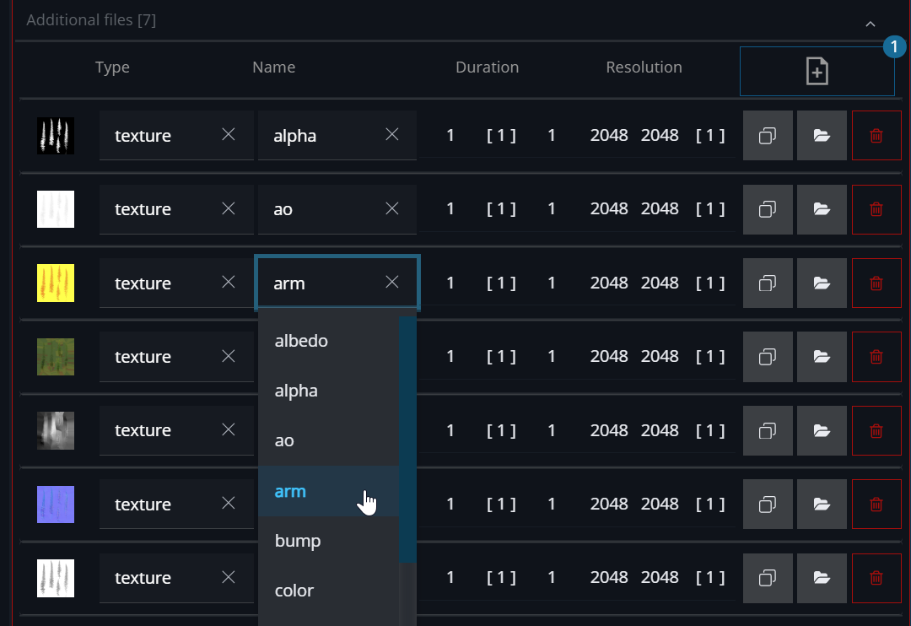Viewport: 911px width, 626px height.
Task: Copy the last white texture row
Action: pos(768,578)
